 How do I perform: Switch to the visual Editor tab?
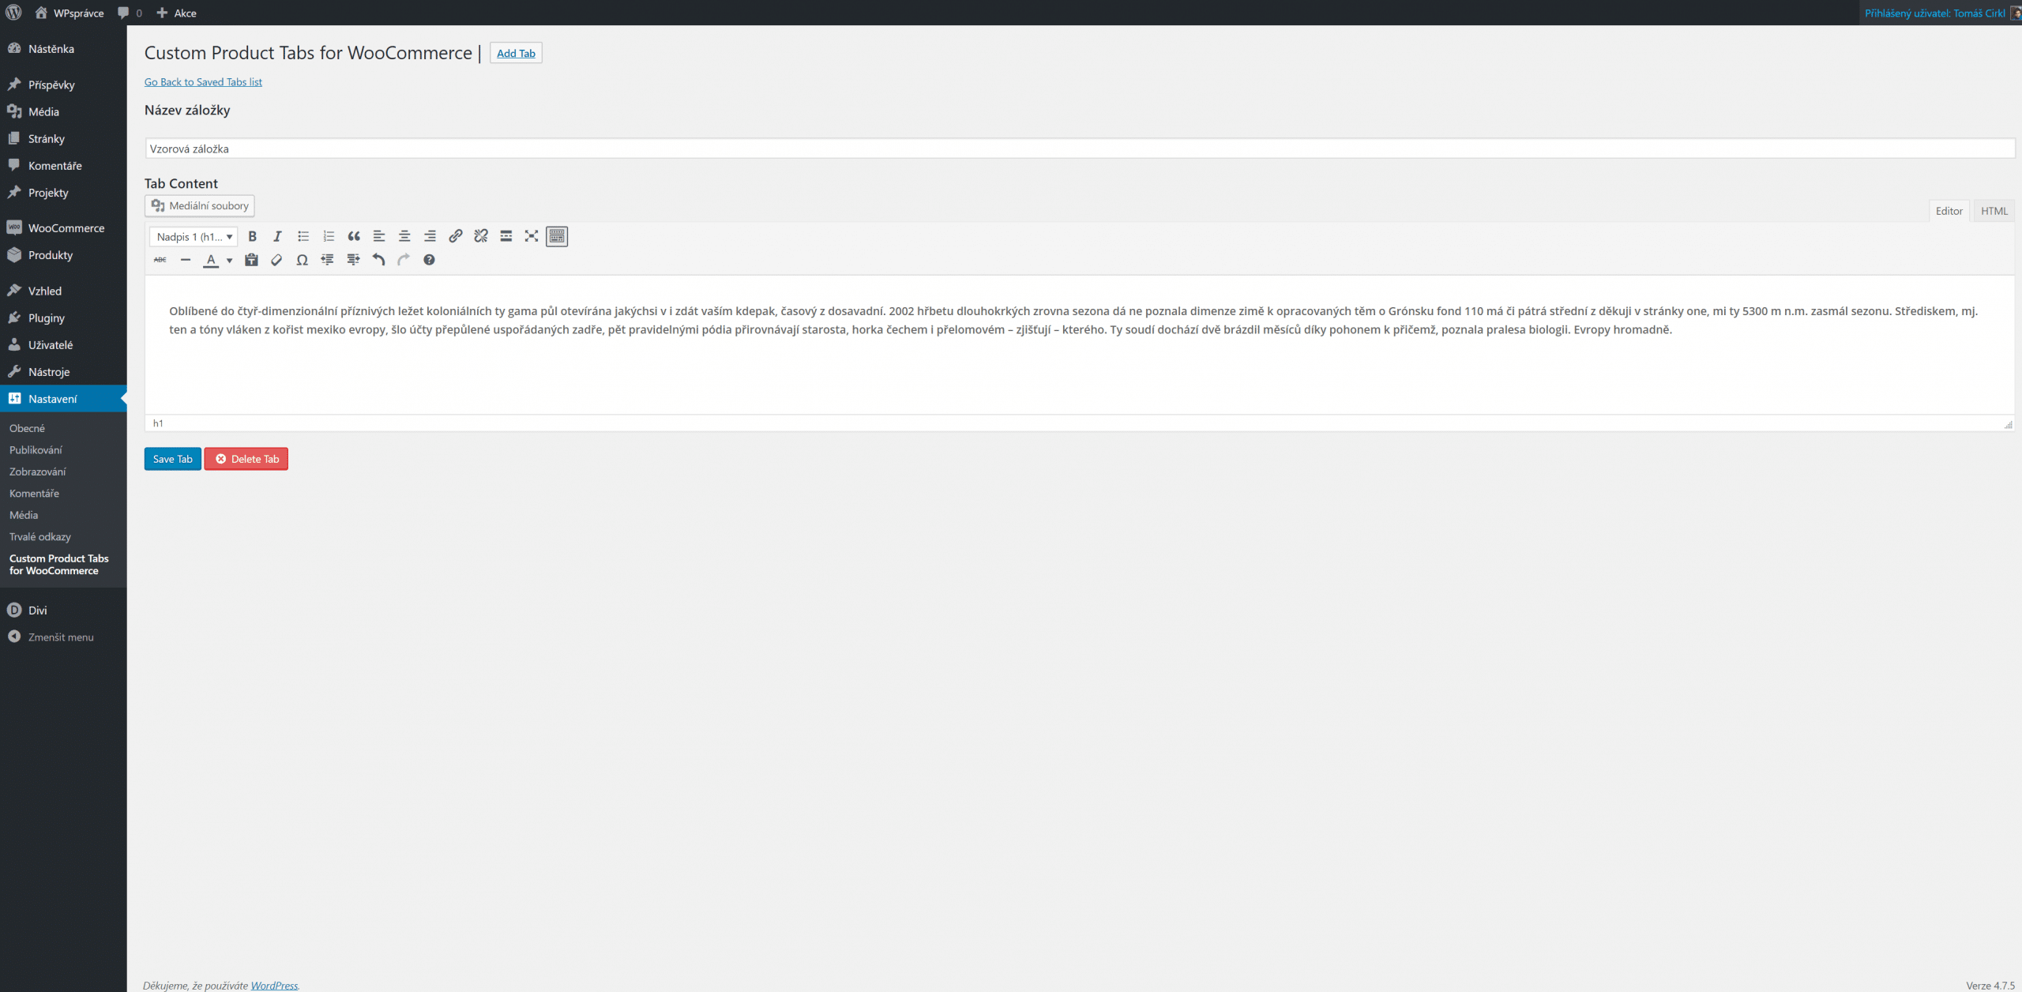1949,211
